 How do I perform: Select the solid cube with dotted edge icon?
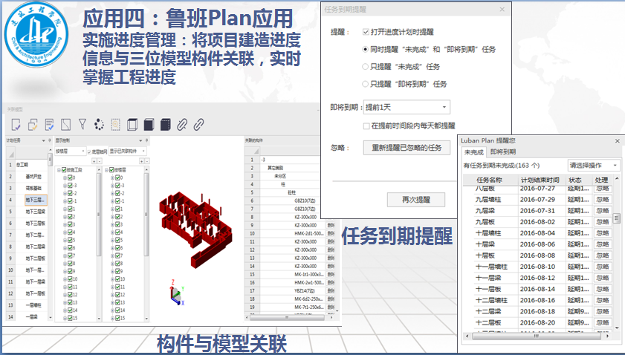coord(166,125)
